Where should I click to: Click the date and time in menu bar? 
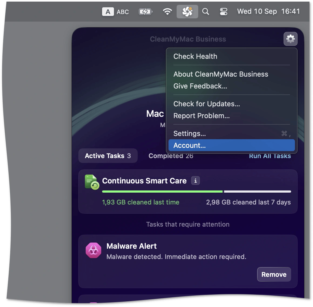click(268, 11)
